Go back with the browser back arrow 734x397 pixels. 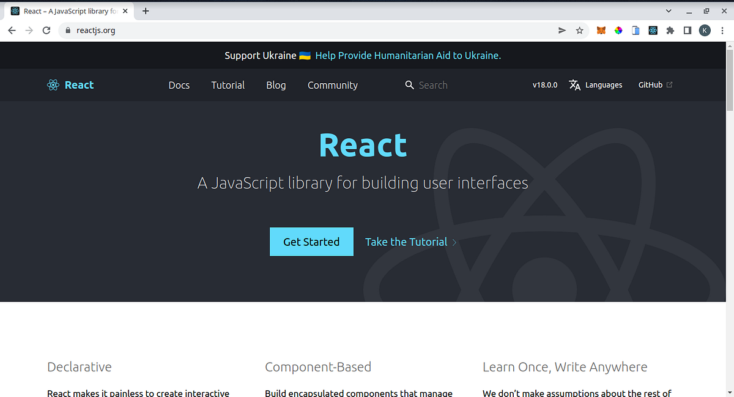coord(12,31)
